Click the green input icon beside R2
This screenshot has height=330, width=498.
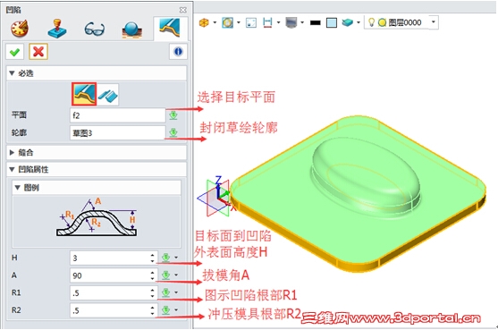pyautogui.click(x=165, y=309)
